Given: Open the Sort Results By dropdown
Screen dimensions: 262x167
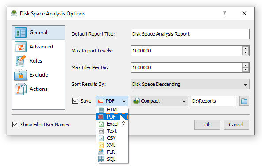Looking at the screenshot, I should [190, 84].
